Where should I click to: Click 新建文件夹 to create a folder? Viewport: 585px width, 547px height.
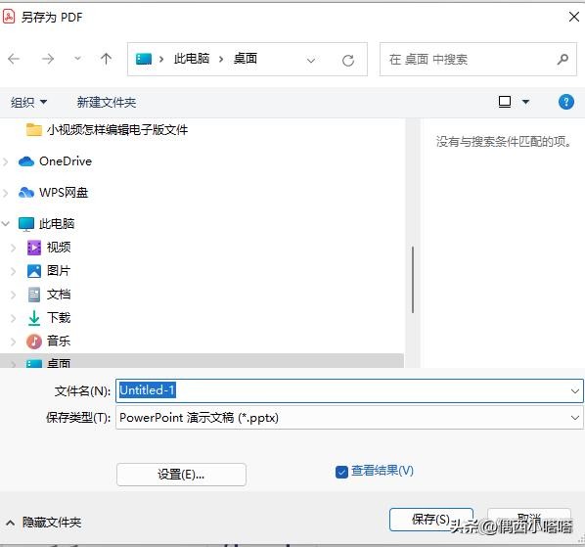pos(107,102)
